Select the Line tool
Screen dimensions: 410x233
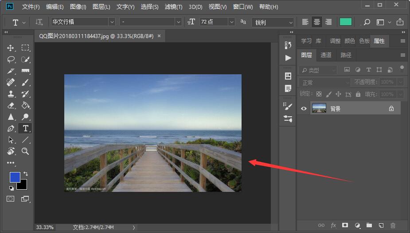(x=25, y=140)
